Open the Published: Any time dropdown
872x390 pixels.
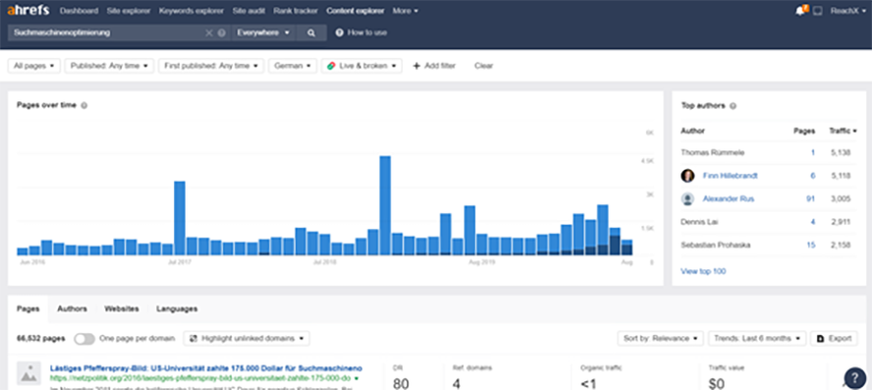[109, 66]
